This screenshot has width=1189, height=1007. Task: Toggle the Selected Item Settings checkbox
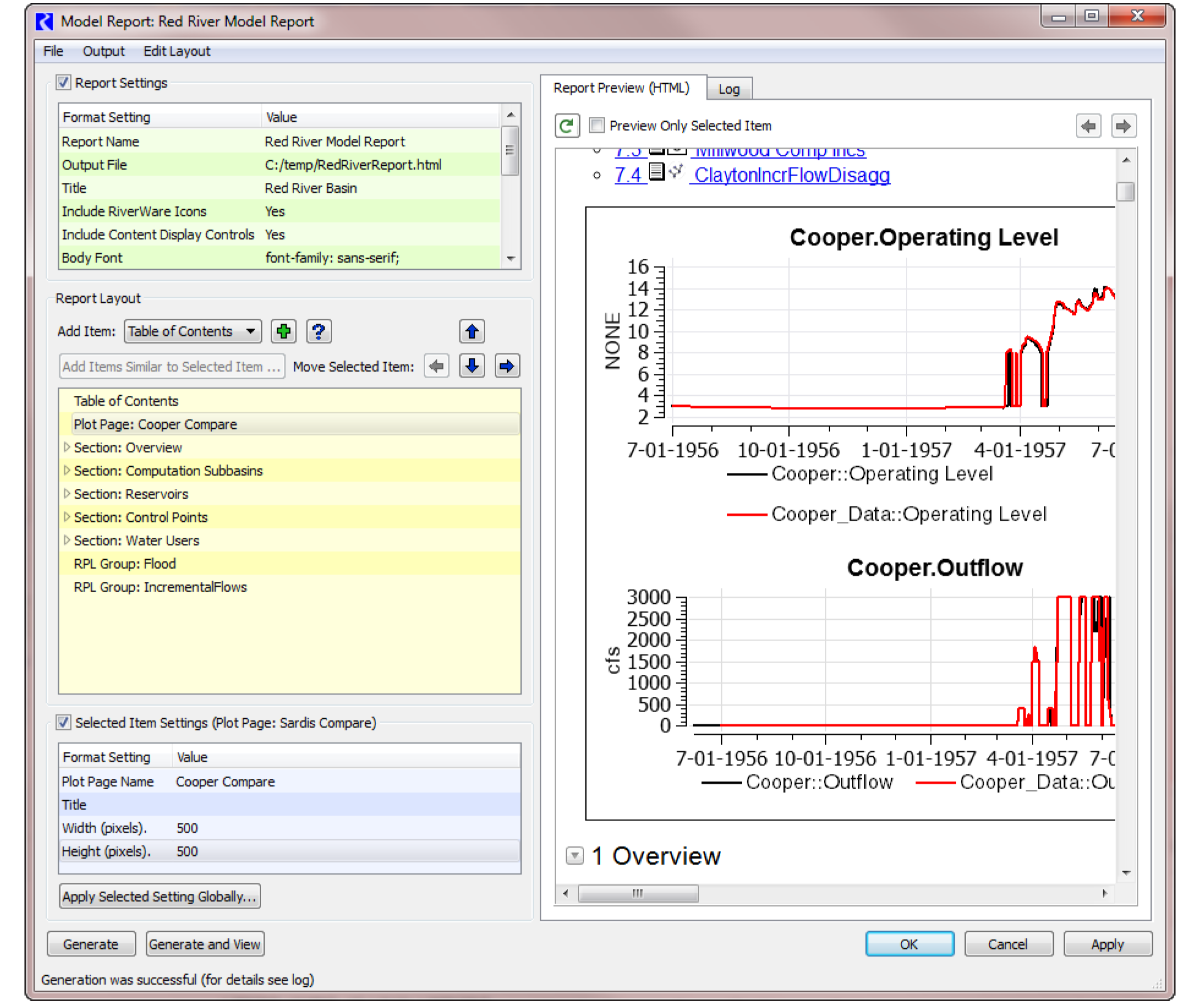64,723
